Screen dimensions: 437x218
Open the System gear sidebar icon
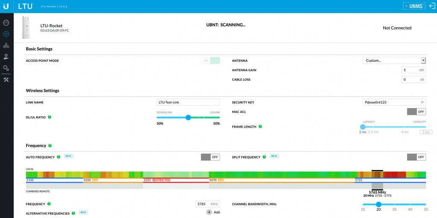click(6, 68)
